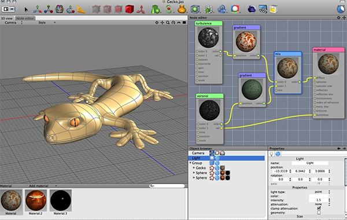Click the light color swatch field
Viewport: 347px width, 220px height.
coord(319,196)
